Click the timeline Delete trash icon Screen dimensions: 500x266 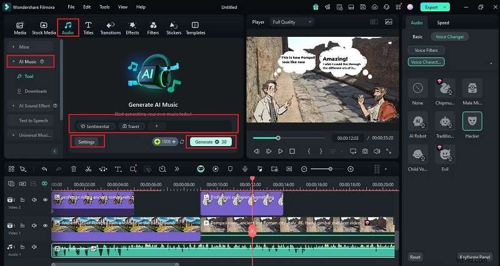[x=74, y=169]
